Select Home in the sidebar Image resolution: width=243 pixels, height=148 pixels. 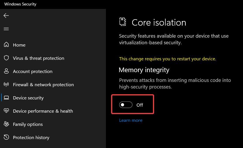point(19,45)
